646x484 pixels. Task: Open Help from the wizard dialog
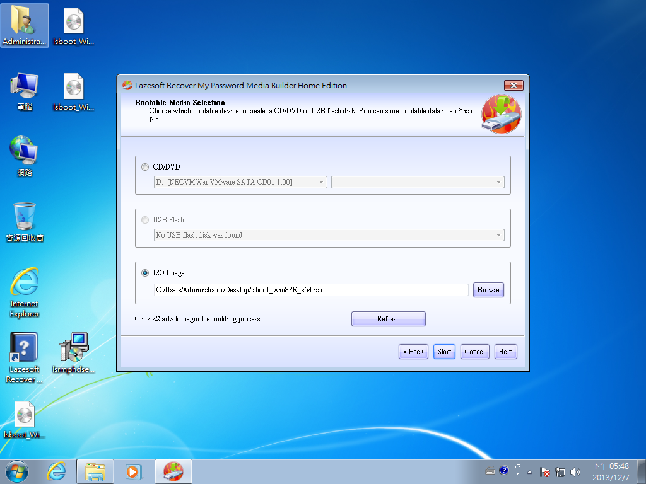(506, 352)
